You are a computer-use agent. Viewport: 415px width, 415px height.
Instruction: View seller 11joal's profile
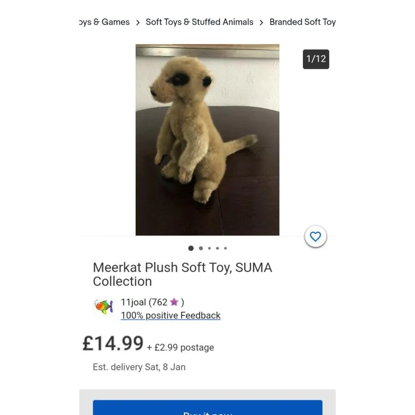[x=133, y=302]
